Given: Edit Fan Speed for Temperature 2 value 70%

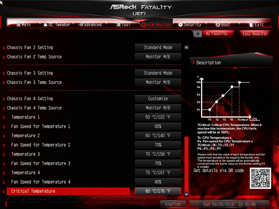Looking at the screenshot, I should click(x=158, y=145).
